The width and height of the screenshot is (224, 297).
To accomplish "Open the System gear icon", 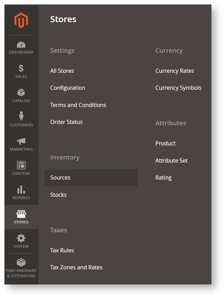I will point(21,238).
